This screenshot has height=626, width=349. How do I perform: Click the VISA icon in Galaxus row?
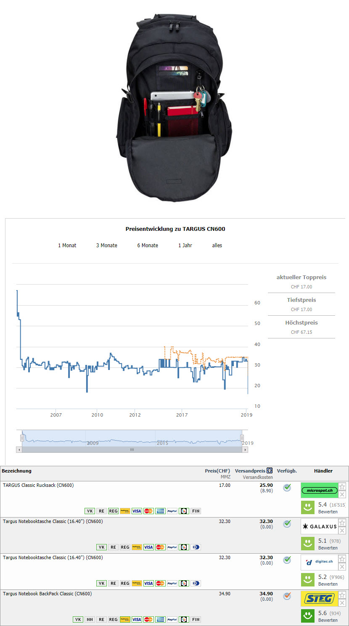[x=148, y=547]
